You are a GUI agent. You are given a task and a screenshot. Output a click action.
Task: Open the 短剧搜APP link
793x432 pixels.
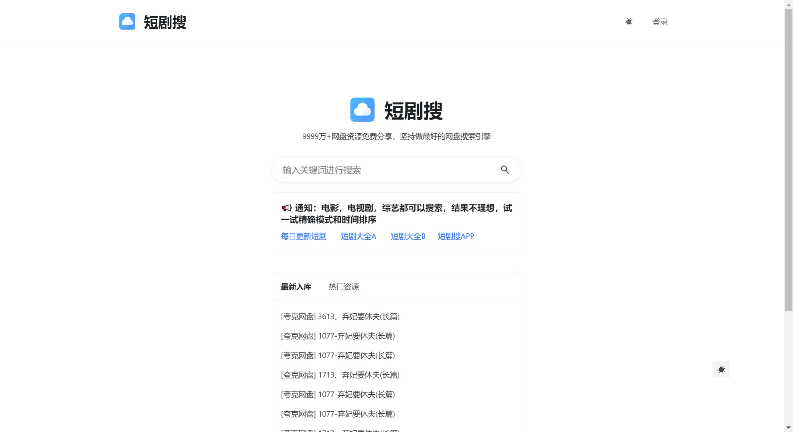456,236
